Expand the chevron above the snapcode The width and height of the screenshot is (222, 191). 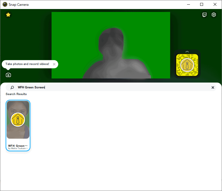(x=187, y=52)
